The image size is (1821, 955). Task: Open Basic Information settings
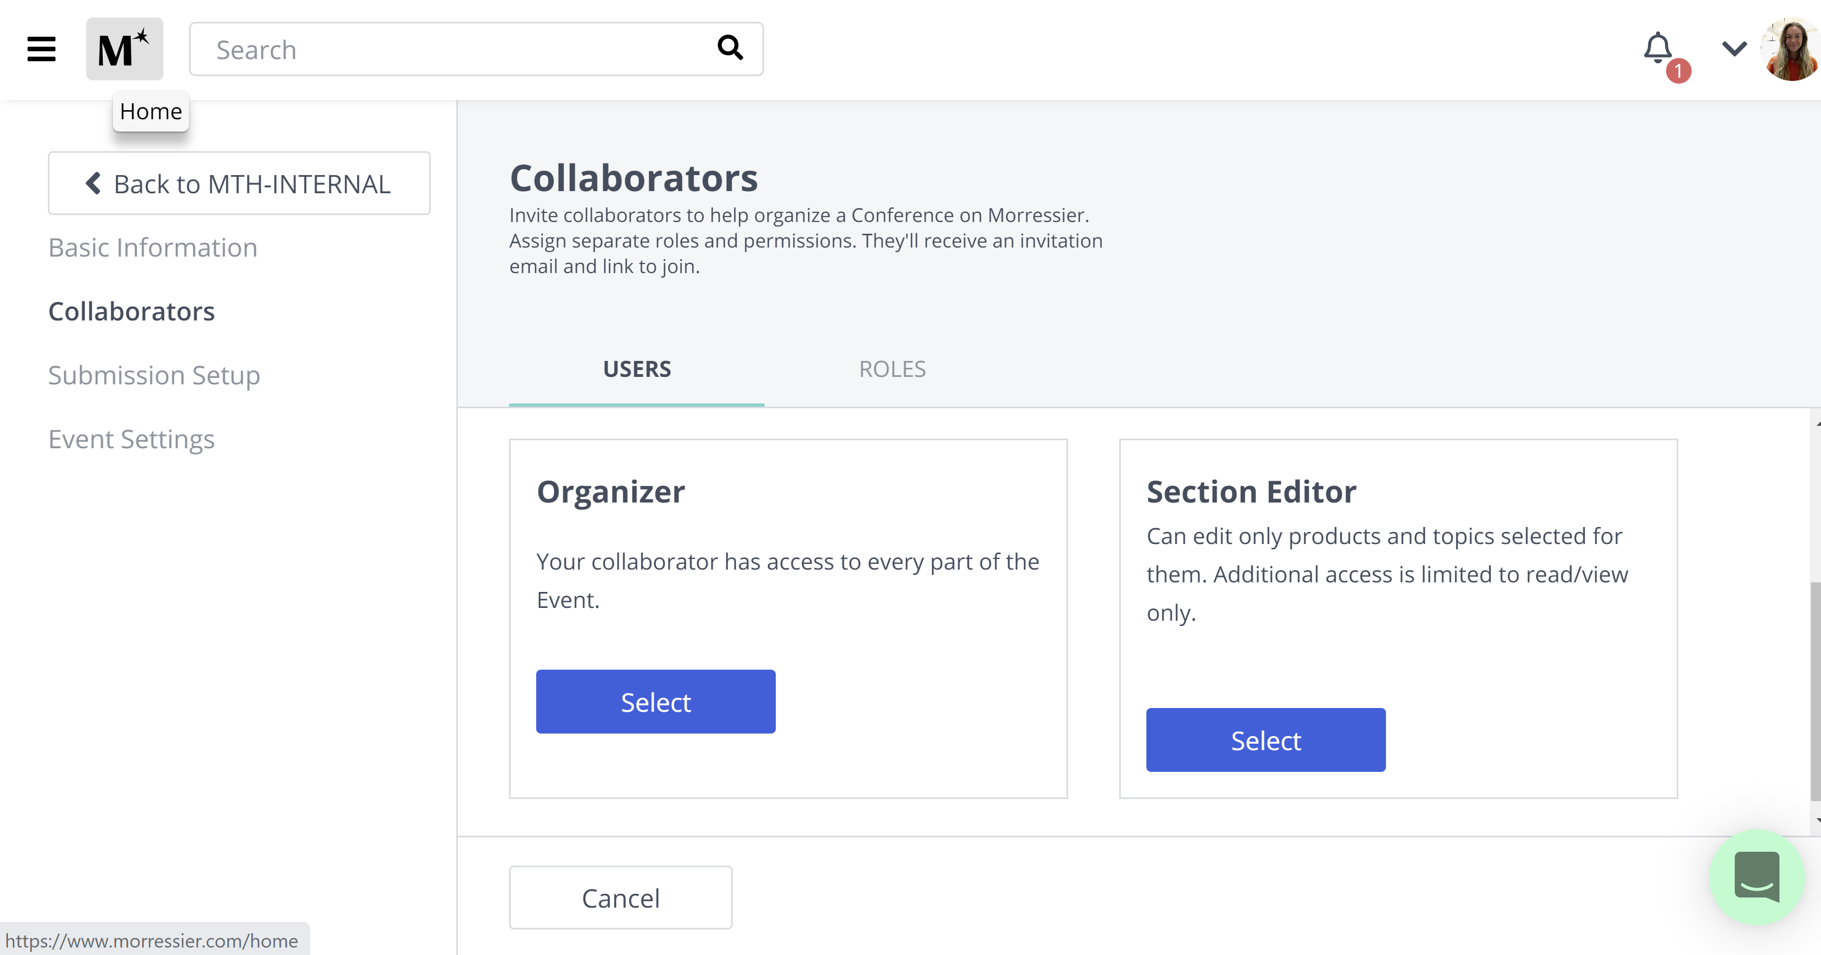[153, 248]
